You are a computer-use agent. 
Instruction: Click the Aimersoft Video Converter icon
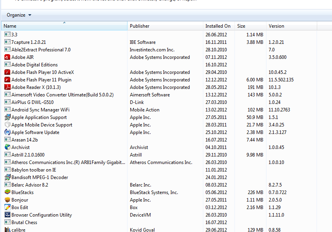coord(8,95)
